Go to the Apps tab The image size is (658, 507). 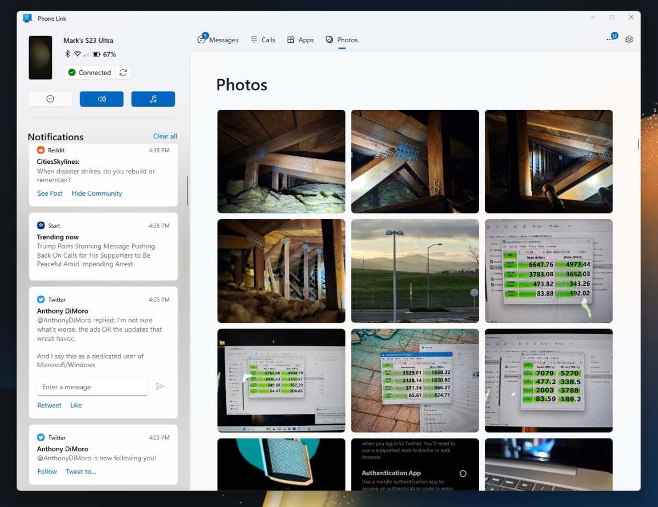click(300, 39)
